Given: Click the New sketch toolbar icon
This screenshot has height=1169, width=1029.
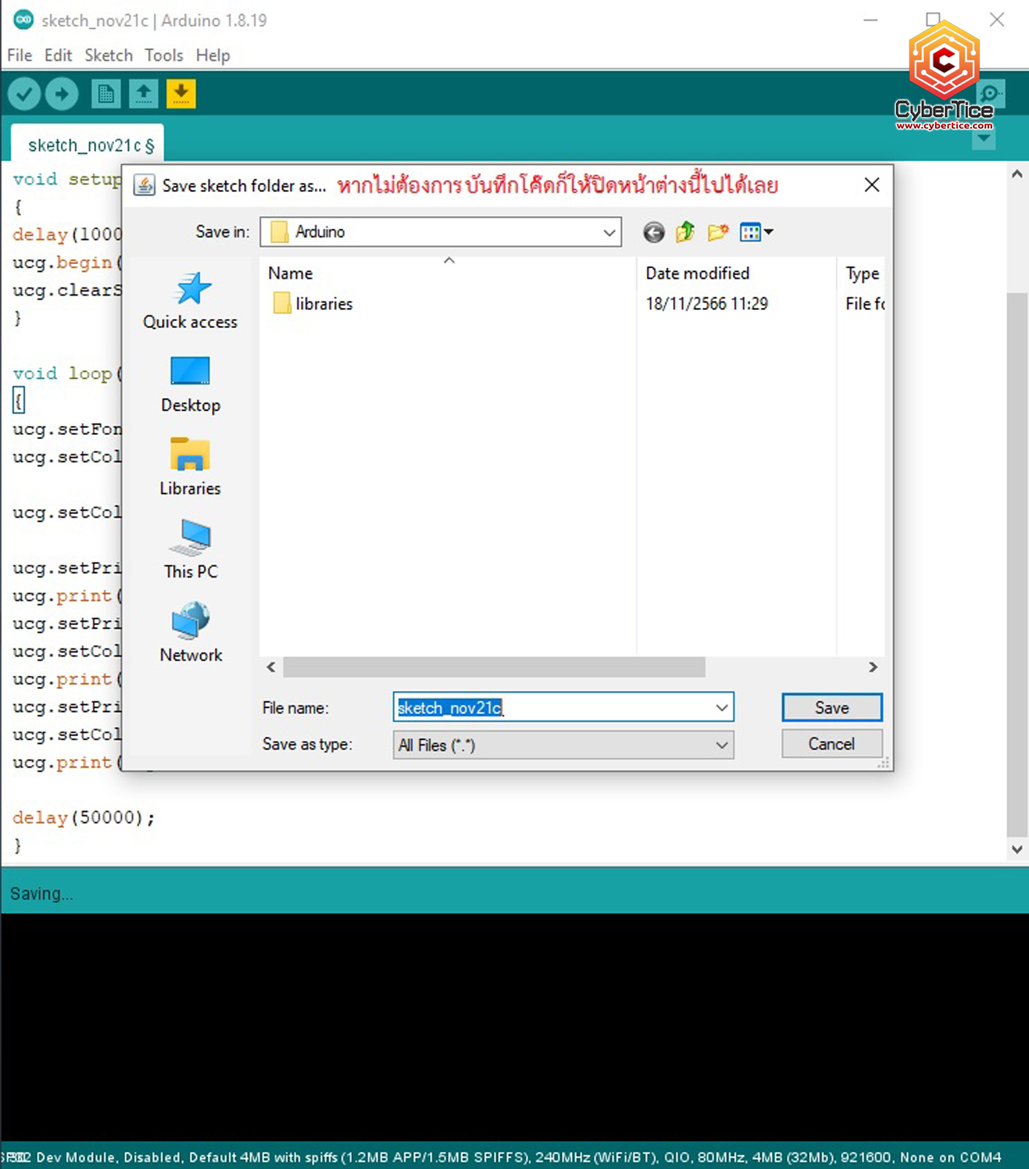Looking at the screenshot, I should (x=106, y=94).
